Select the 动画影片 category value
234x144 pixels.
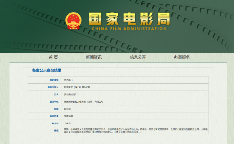click(x=69, y=80)
